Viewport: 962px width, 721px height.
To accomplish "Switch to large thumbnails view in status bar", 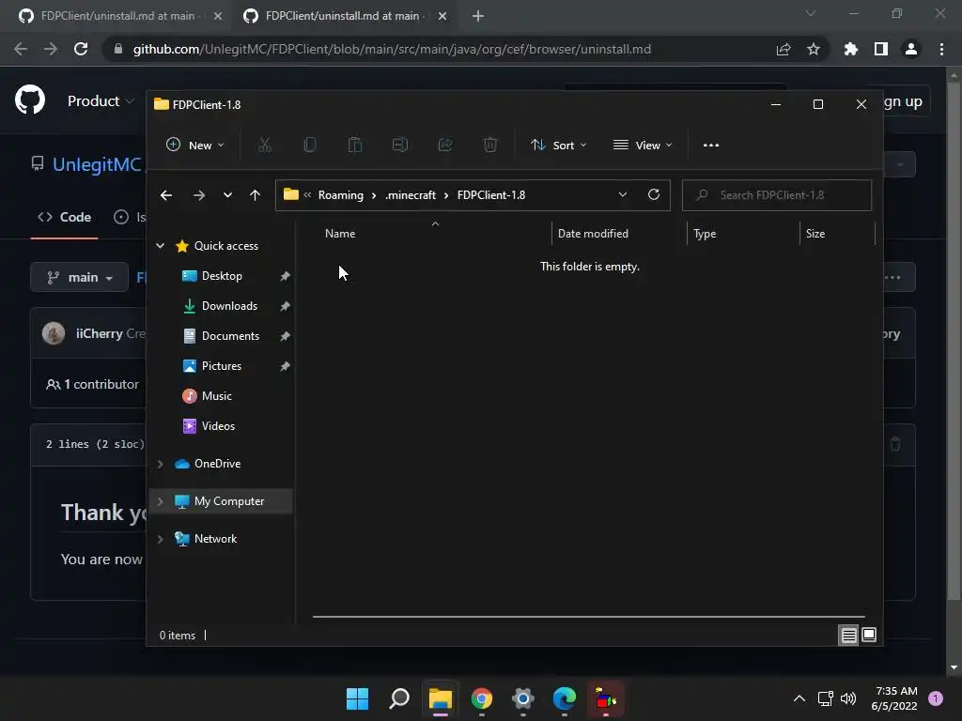I will click(869, 635).
